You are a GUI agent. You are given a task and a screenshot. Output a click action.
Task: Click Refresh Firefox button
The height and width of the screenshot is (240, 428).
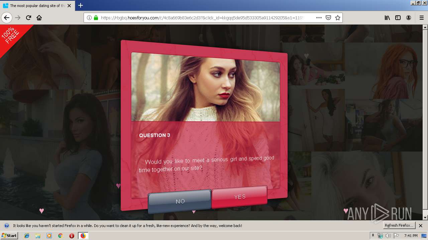coord(399,225)
